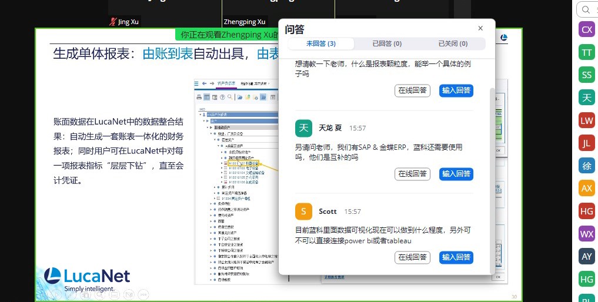Click the slideshow pen tool control
This screenshot has width=598, height=302.
click(71, 294)
